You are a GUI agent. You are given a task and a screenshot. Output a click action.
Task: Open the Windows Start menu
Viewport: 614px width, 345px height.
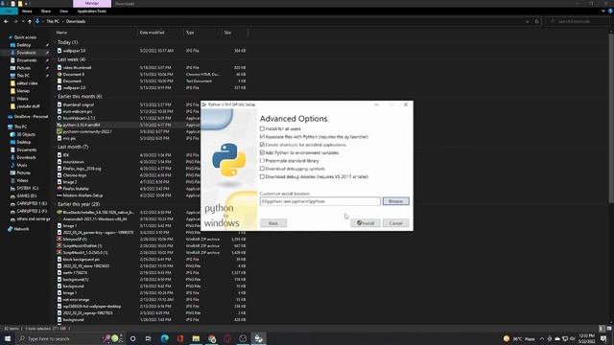tap(8, 338)
